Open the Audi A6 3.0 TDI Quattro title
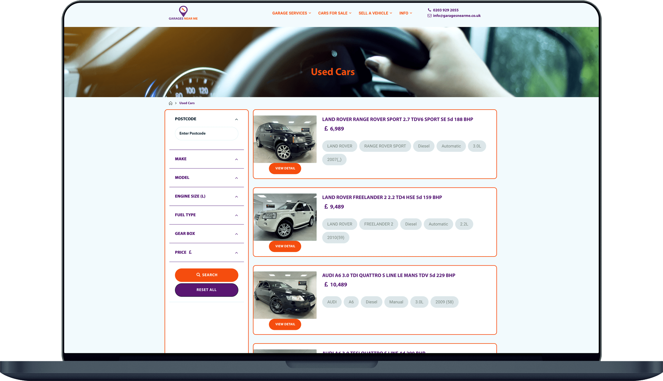The height and width of the screenshot is (381, 663). click(389, 275)
